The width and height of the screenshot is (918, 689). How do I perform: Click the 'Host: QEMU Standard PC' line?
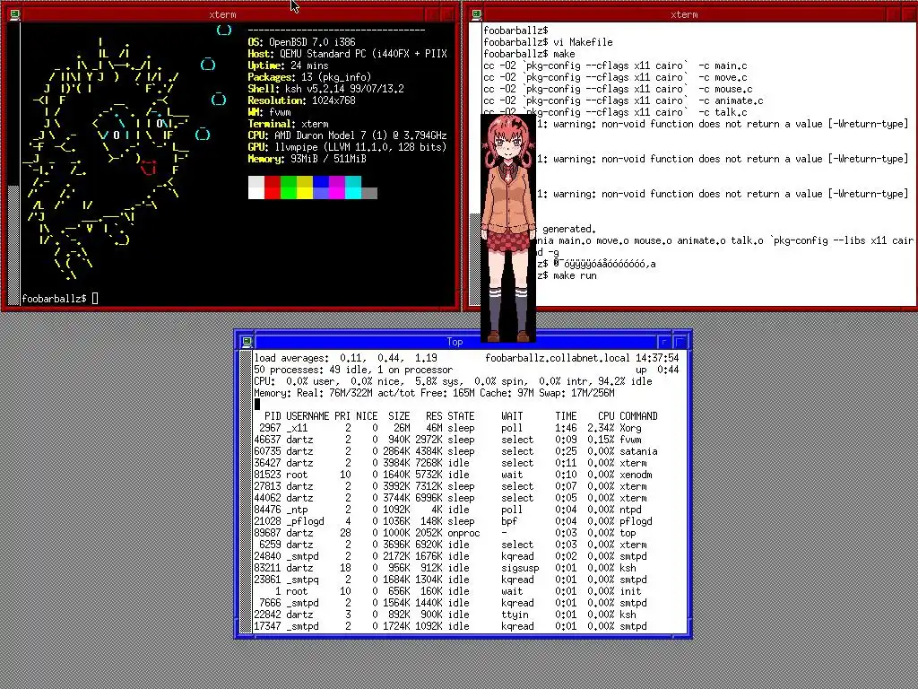click(348, 54)
